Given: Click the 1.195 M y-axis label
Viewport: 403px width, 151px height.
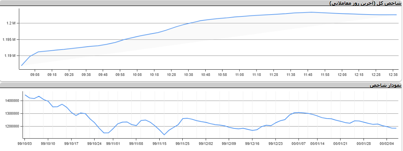Looking at the screenshot, I should (x=9, y=39).
